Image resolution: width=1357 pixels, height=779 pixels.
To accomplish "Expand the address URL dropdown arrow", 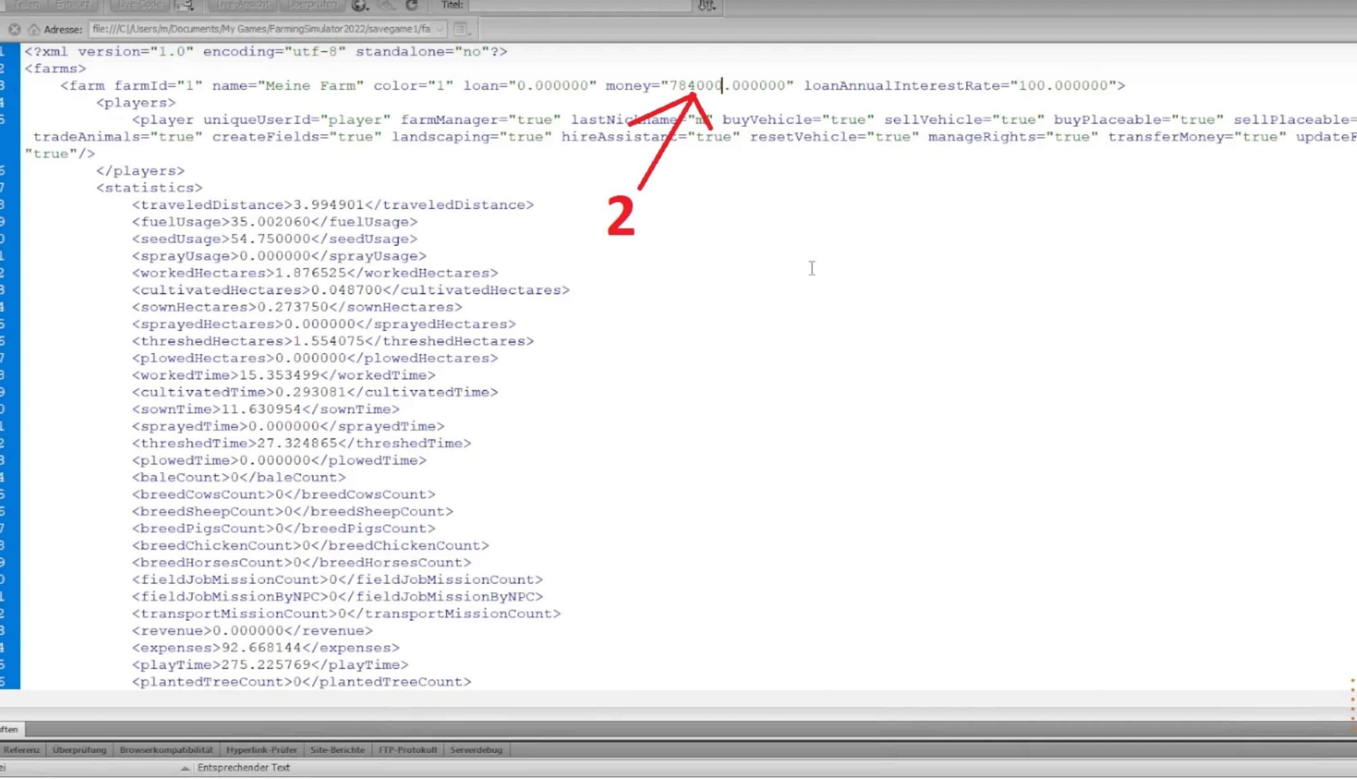I will (439, 29).
